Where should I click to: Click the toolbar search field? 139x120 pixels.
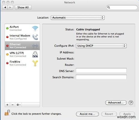click(x=122, y=7)
